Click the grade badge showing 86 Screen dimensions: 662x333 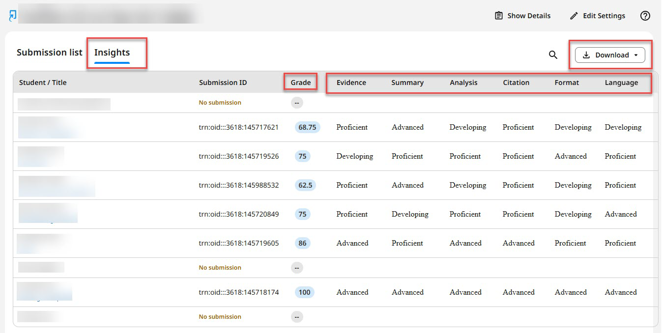302,243
